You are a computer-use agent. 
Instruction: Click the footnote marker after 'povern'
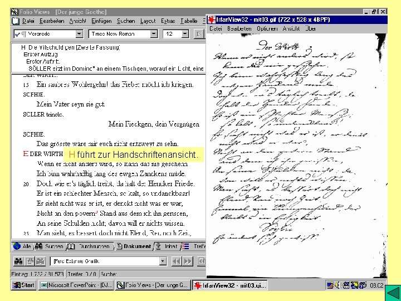tap(97, 212)
